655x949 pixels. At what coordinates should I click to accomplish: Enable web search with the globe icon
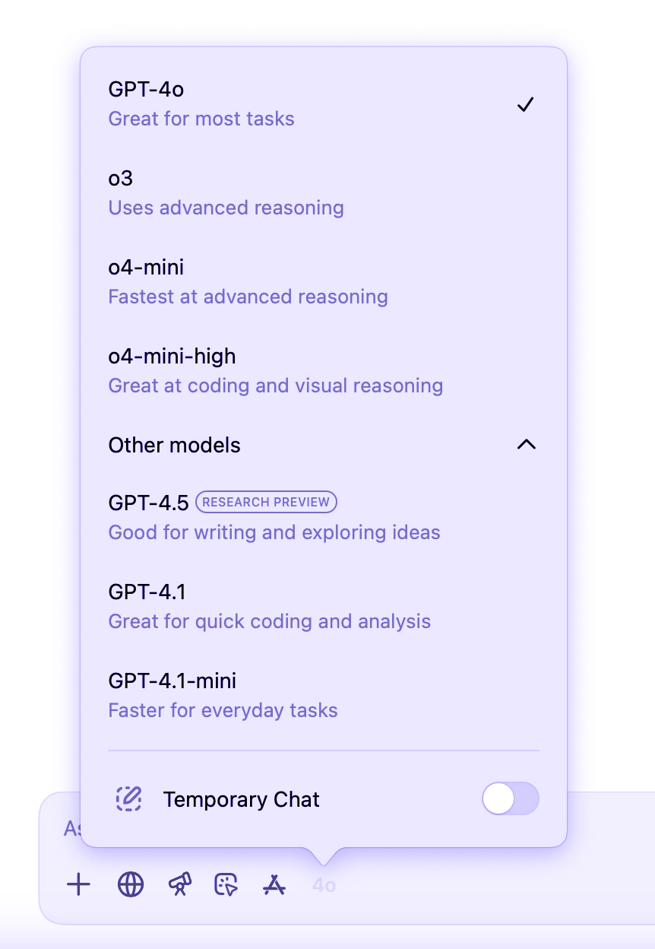click(x=130, y=884)
